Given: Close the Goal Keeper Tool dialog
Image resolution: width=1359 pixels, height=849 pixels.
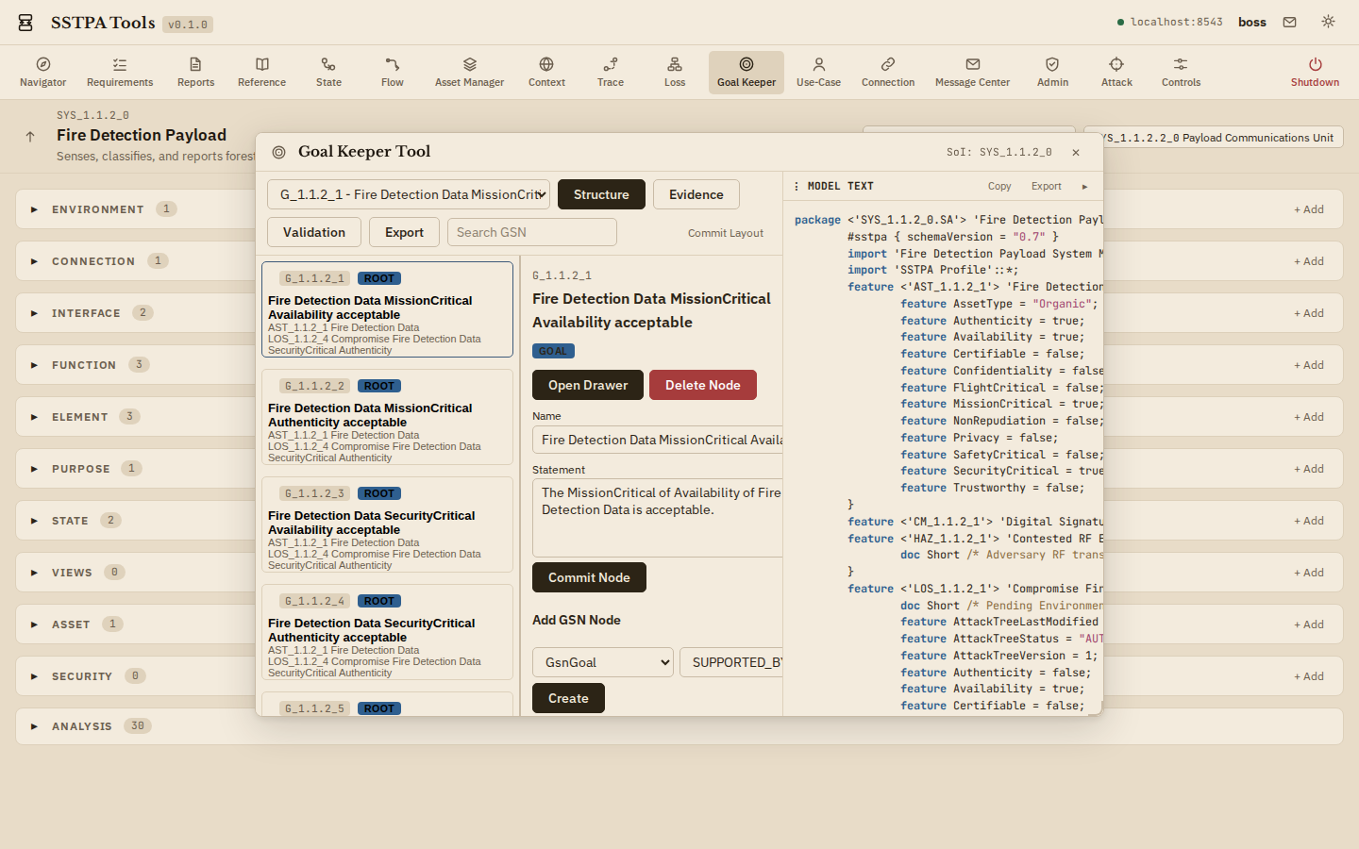Looking at the screenshot, I should (x=1076, y=152).
